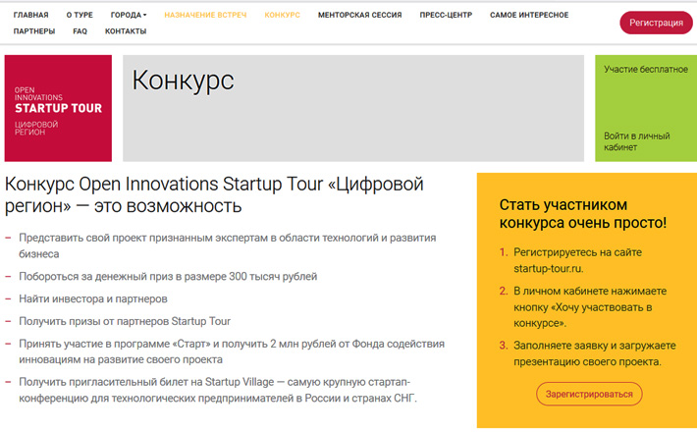Go to the Партнеры page

(x=34, y=31)
